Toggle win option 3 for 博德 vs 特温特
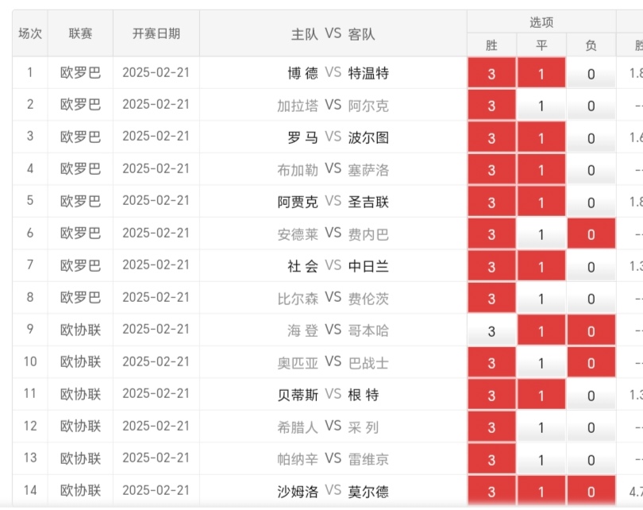Screen dimensions: 643x510 tap(491, 74)
